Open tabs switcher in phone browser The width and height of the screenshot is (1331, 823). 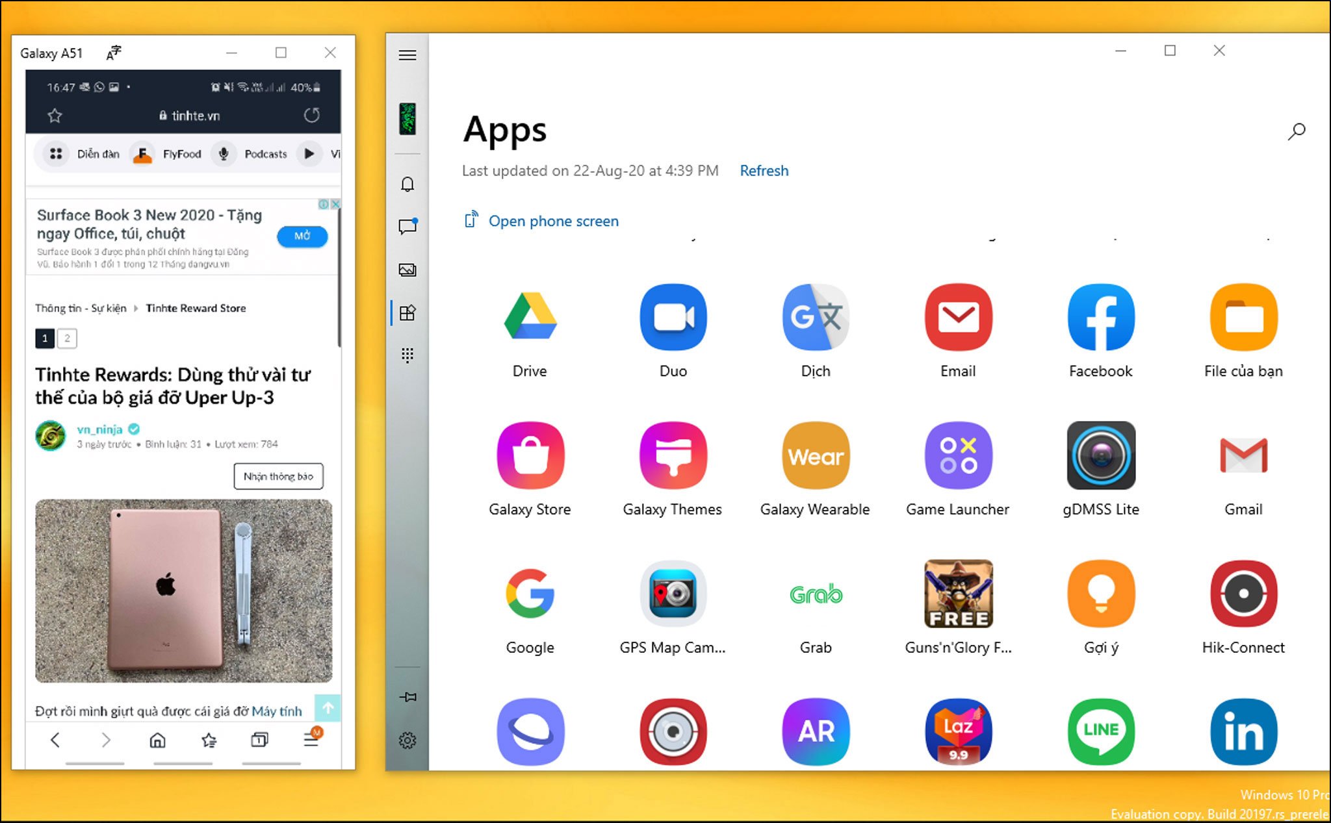[259, 740]
